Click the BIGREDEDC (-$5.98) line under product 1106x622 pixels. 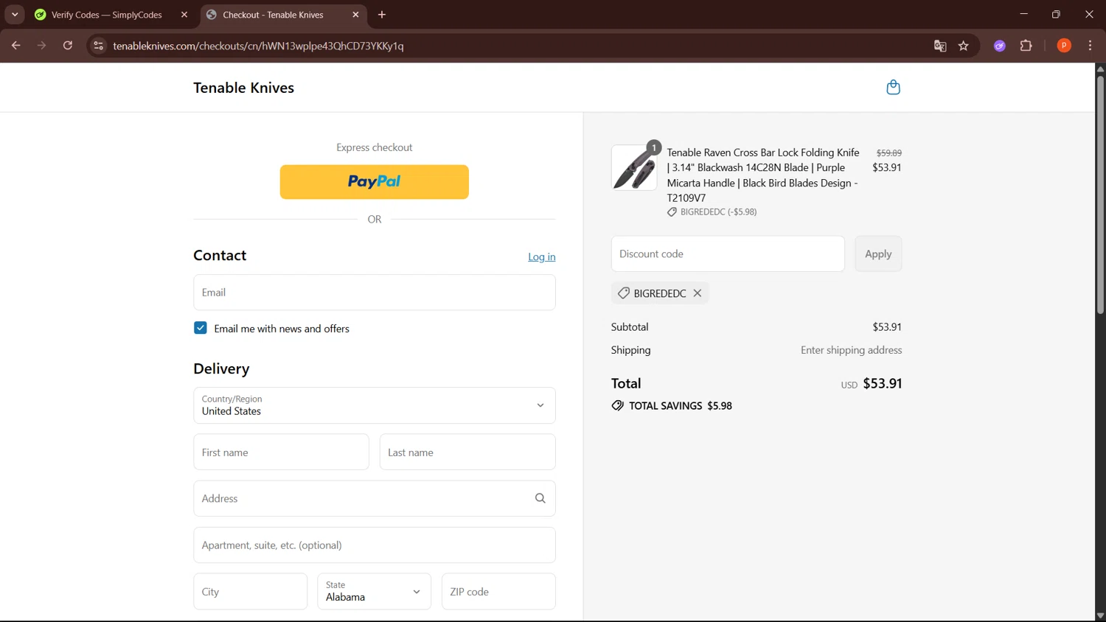(712, 212)
